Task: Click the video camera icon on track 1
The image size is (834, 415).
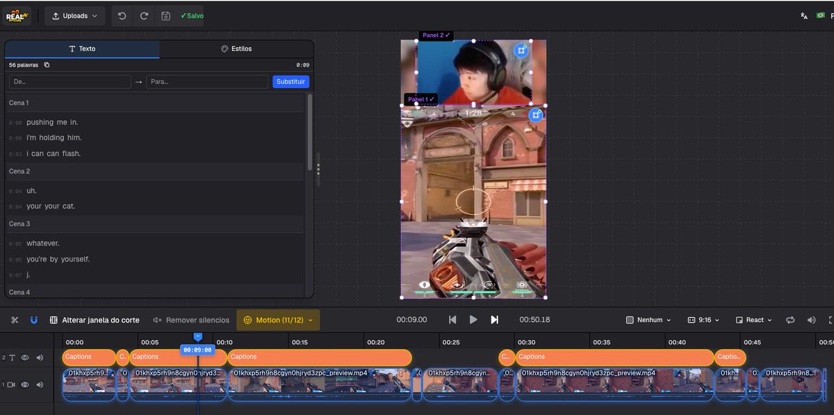Action: click(x=12, y=384)
